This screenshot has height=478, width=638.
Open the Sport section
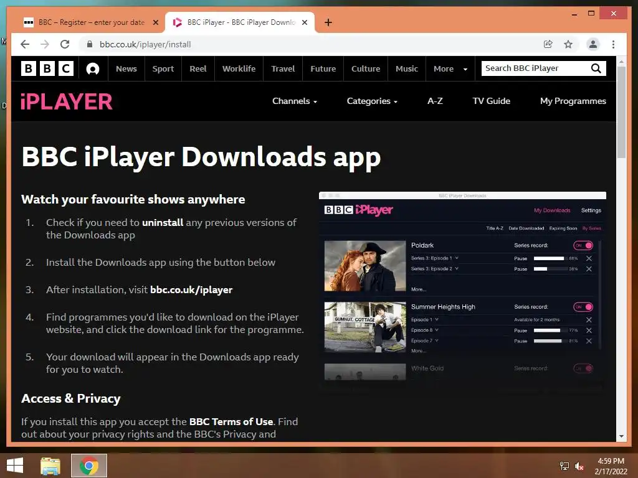tap(163, 68)
